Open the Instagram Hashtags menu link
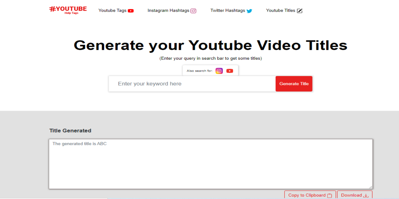Image resolution: width=399 pixels, height=199 pixels. point(172,10)
